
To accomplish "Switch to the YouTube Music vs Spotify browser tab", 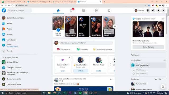I will point(39,2).
